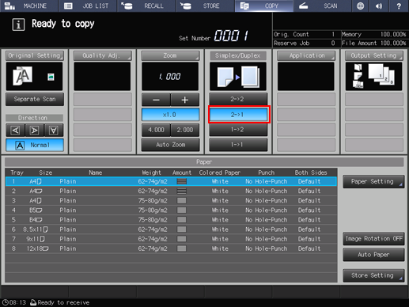Select tray 7 9x11 paper row

(x=171, y=239)
